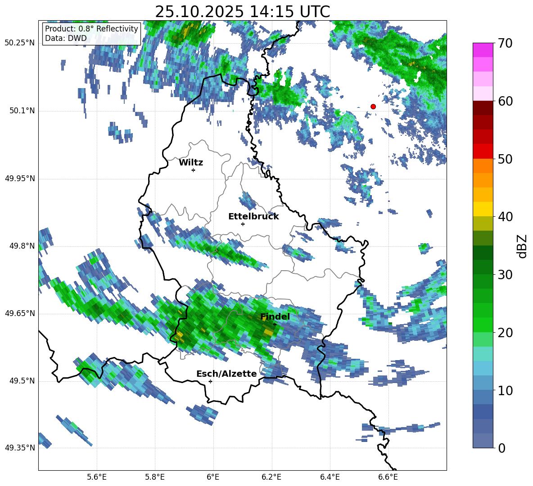The height and width of the screenshot is (486, 533).
Task: Click the 49.35°N latitude label
Action: coord(20,448)
